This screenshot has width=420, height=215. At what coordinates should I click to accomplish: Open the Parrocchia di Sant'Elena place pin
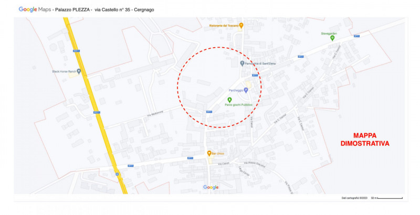click(x=242, y=63)
